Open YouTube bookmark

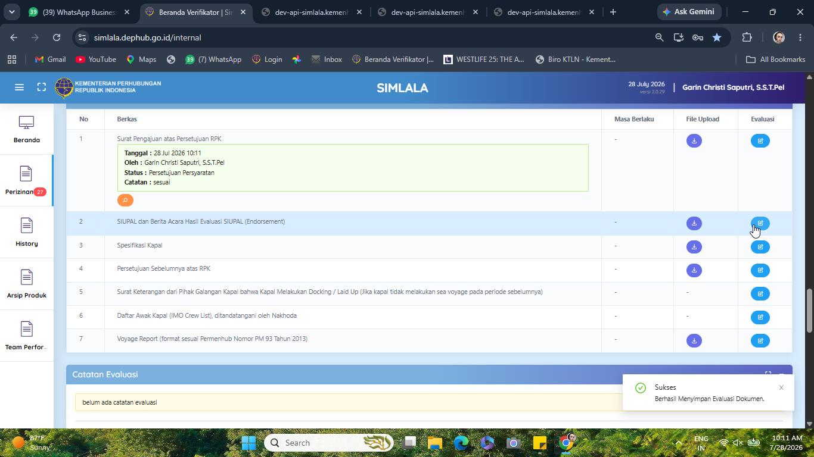[96, 60]
